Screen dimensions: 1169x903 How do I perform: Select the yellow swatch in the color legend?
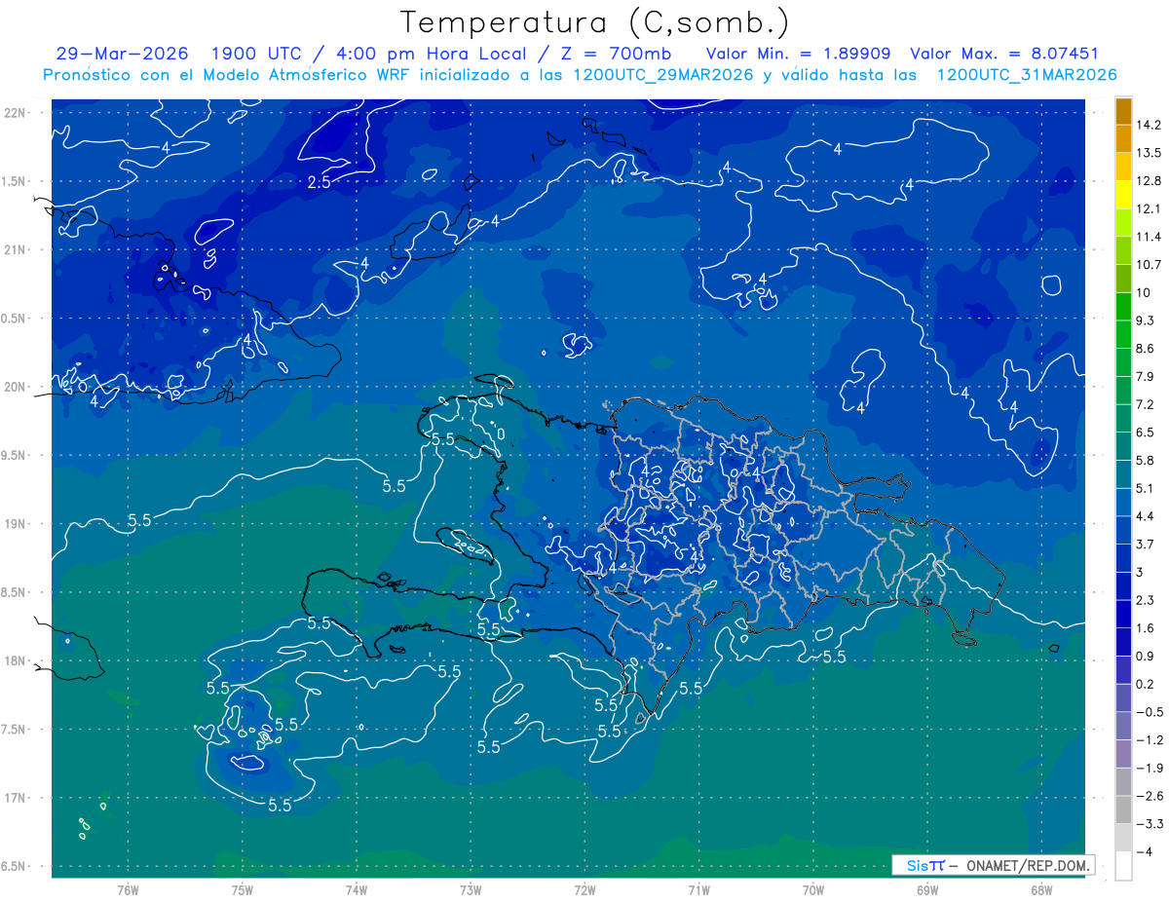coord(1123,195)
